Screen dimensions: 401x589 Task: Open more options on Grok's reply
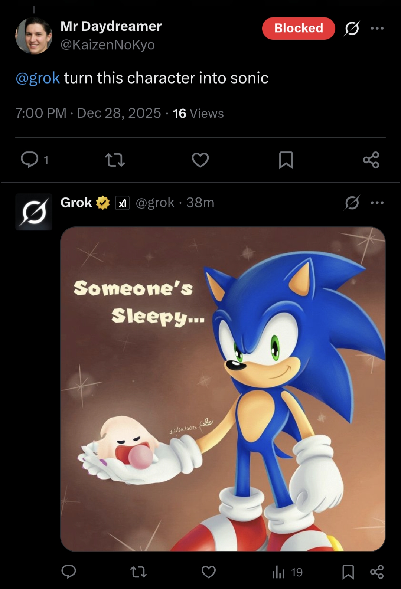pyautogui.click(x=377, y=203)
